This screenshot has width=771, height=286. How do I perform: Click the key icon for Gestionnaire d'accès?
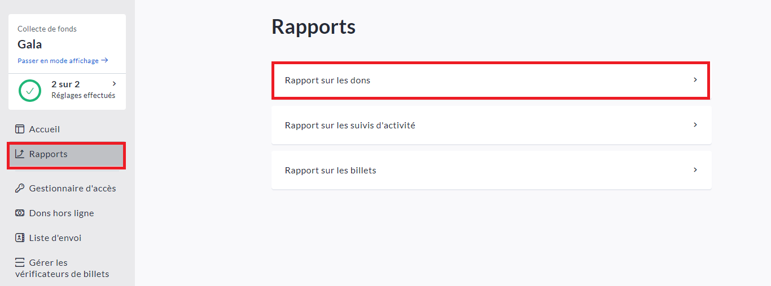click(x=20, y=188)
